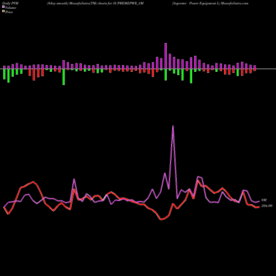Click the Volume legend color swatch
Image resolution: width=276 pixels, height=276 pixels.
(x=3, y=7)
